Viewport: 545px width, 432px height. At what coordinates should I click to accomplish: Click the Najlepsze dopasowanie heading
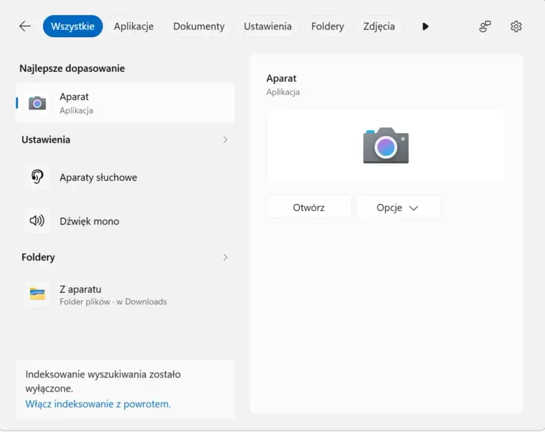click(72, 68)
